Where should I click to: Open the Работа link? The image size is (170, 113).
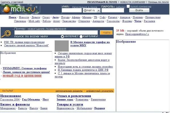(x=46, y=21)
